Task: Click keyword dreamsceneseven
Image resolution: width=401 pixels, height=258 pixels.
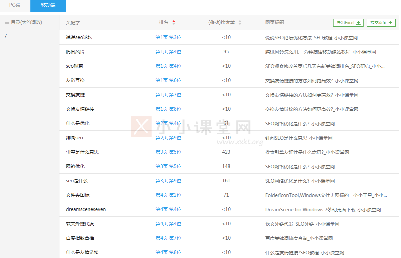Action: 86,210
